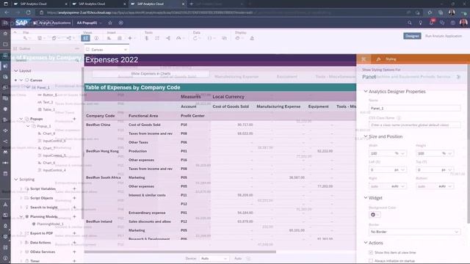The height and width of the screenshot is (264, 470).
Task: Collapse the Layout section in Outline
Action: (16, 71)
